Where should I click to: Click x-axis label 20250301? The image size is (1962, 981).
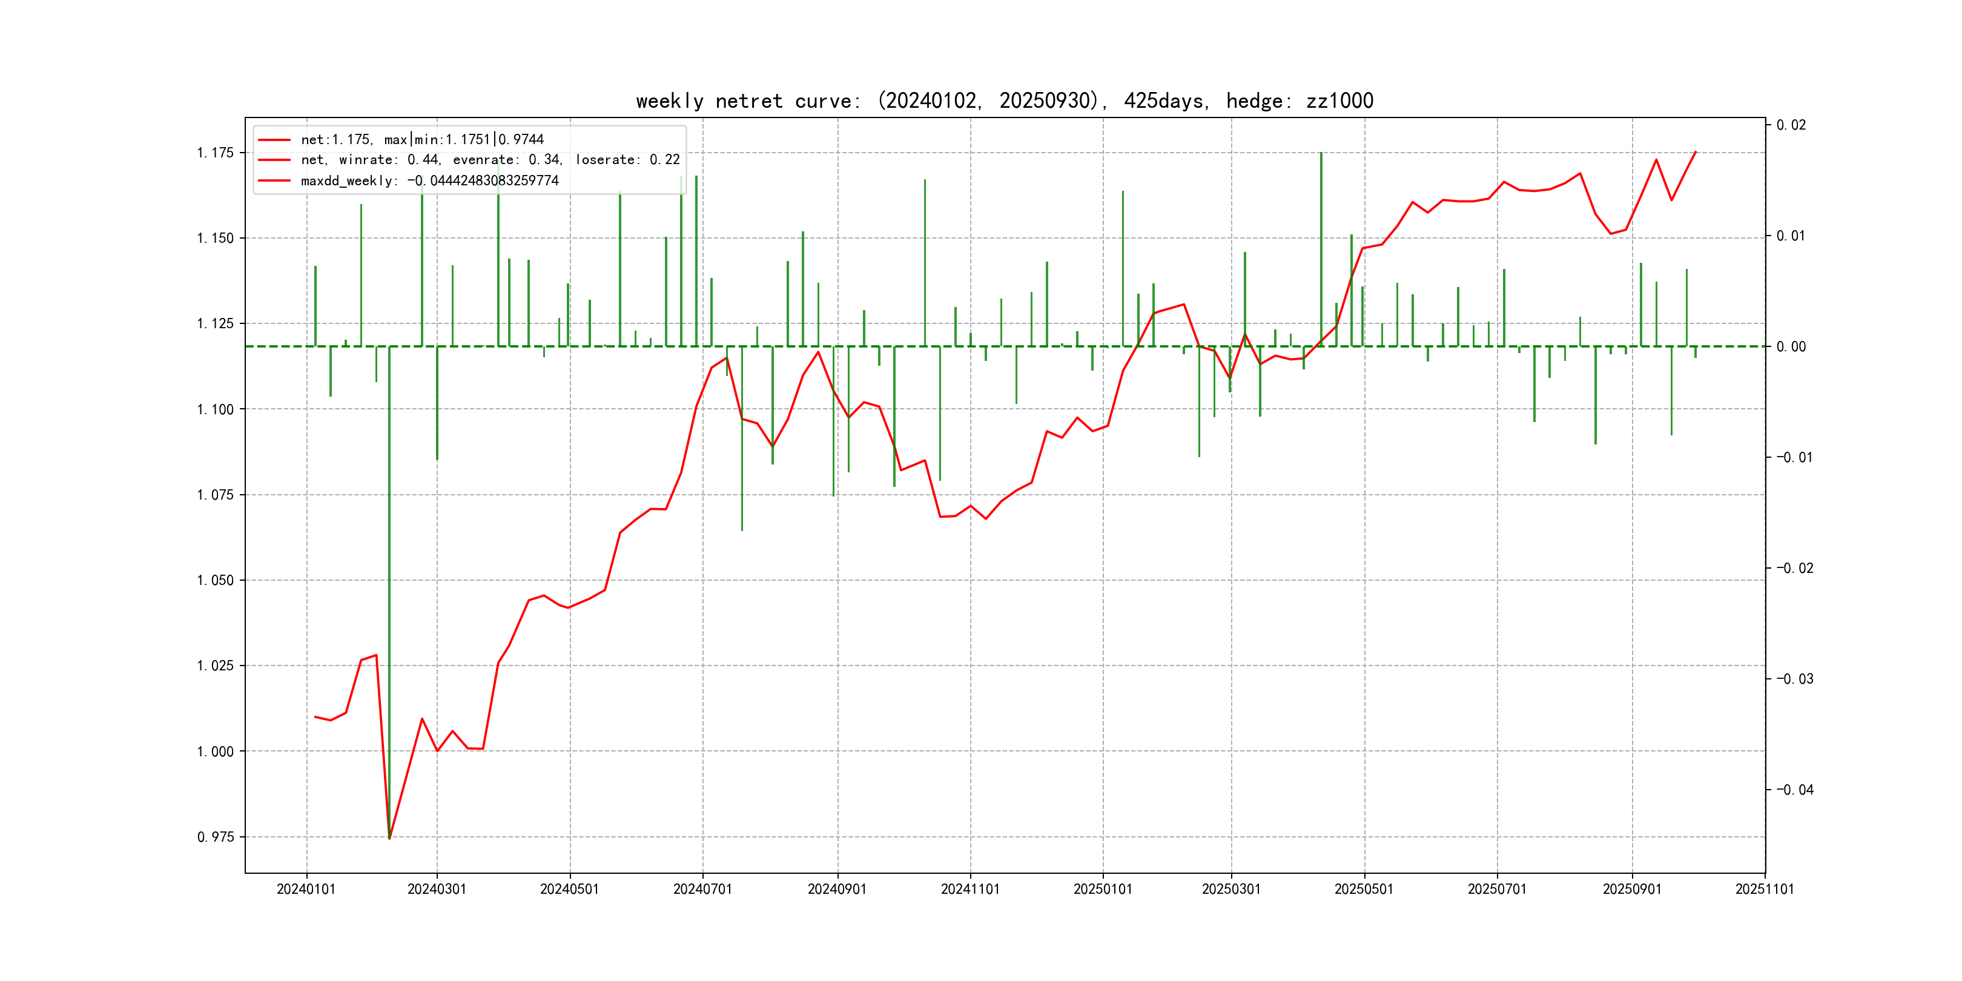1231,890
